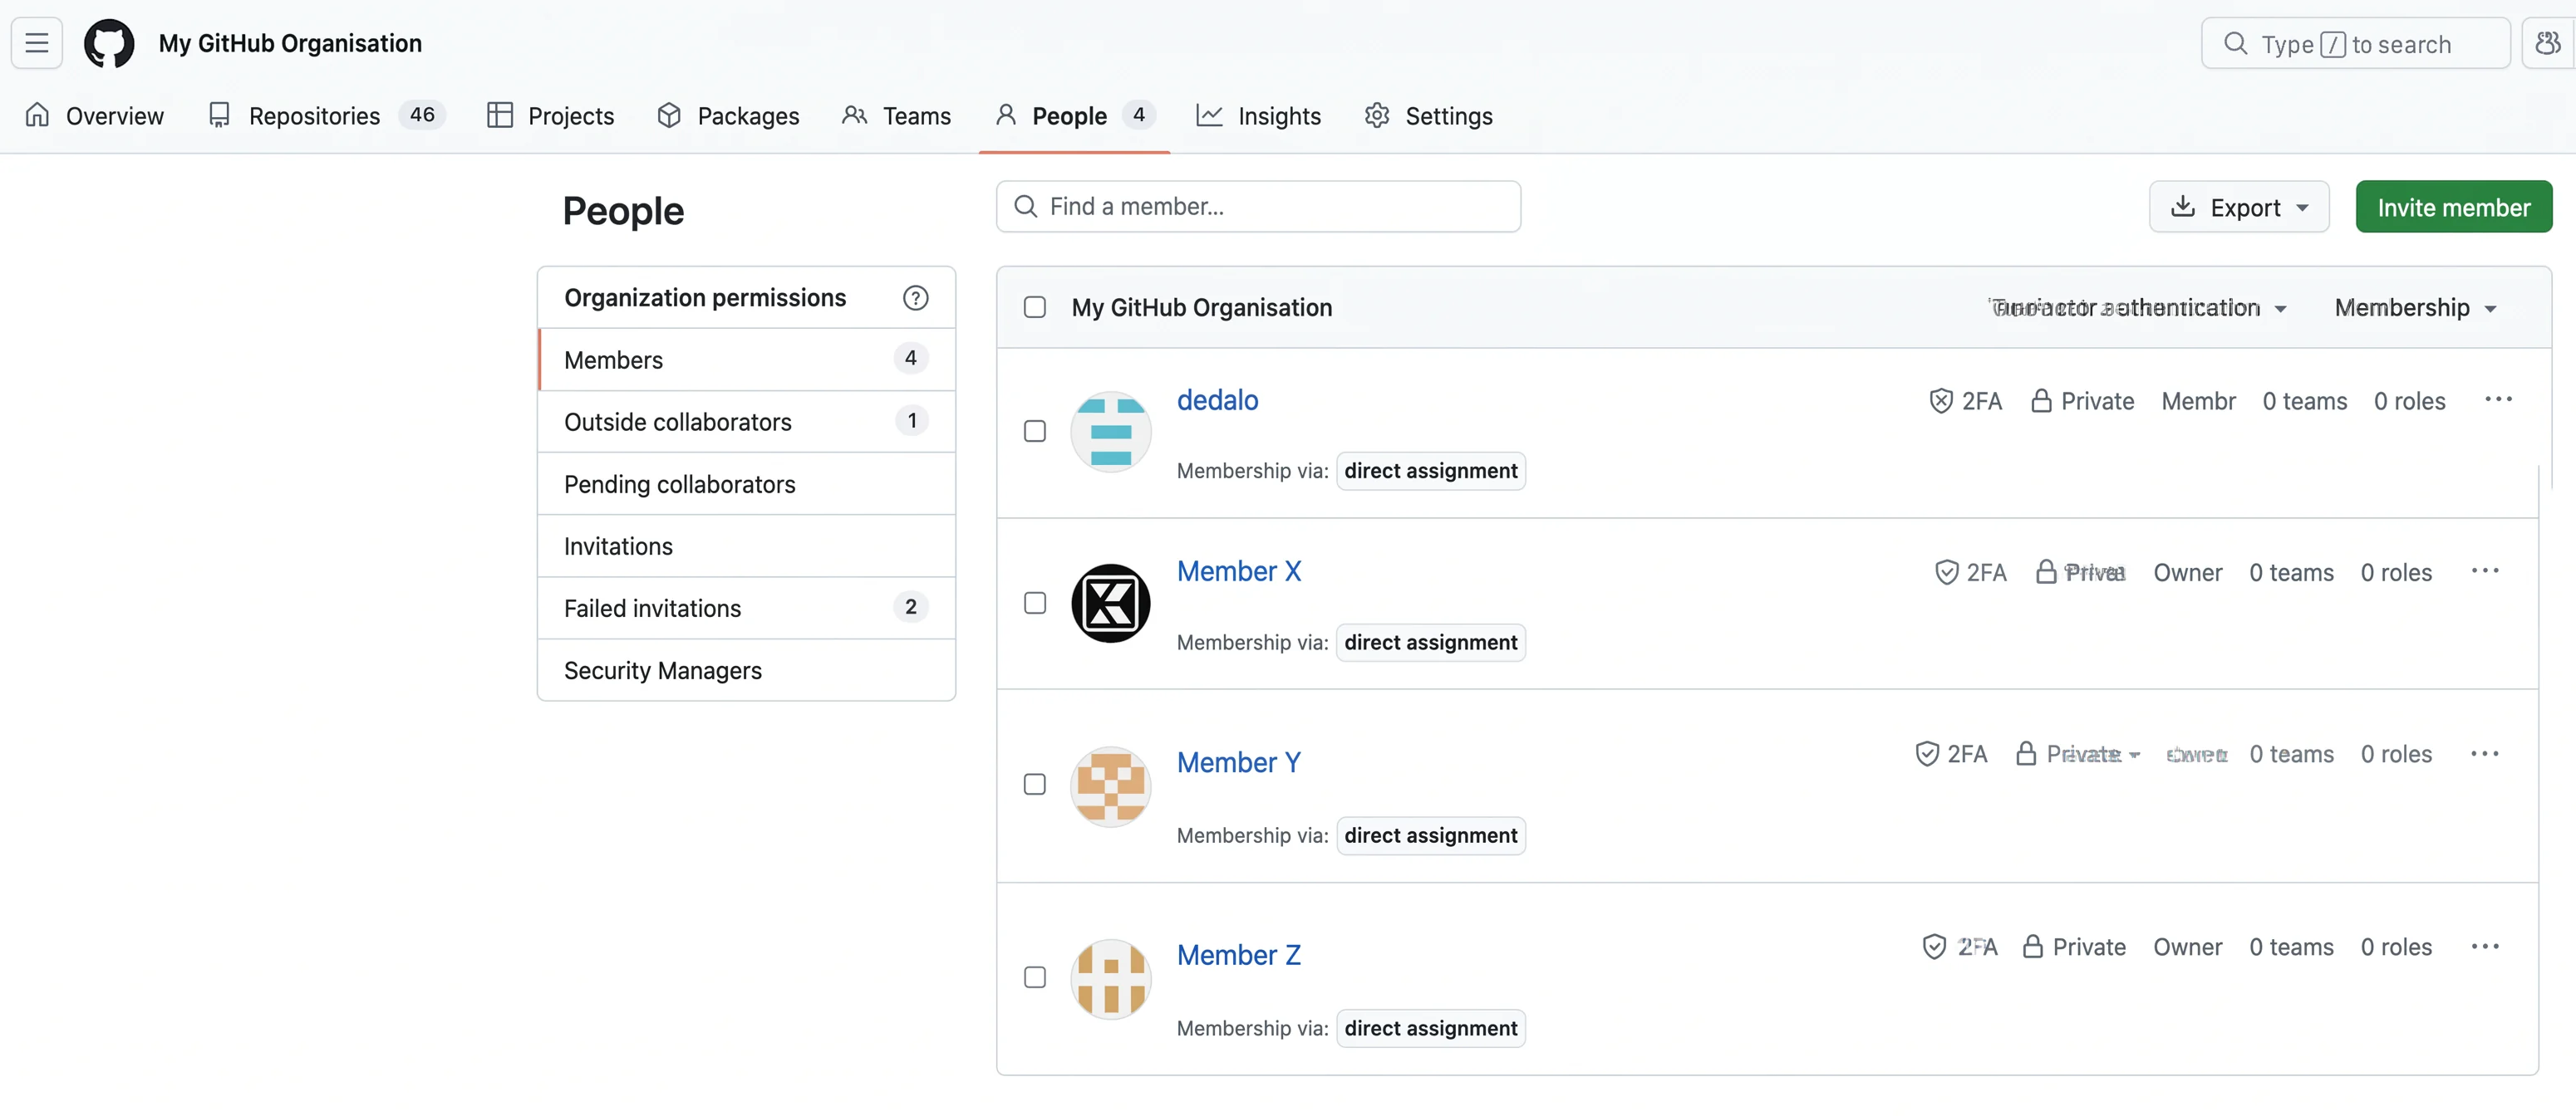Click the disabled 2FA shield icon for dedalo
The image size is (2576, 1116).
tap(1940, 400)
